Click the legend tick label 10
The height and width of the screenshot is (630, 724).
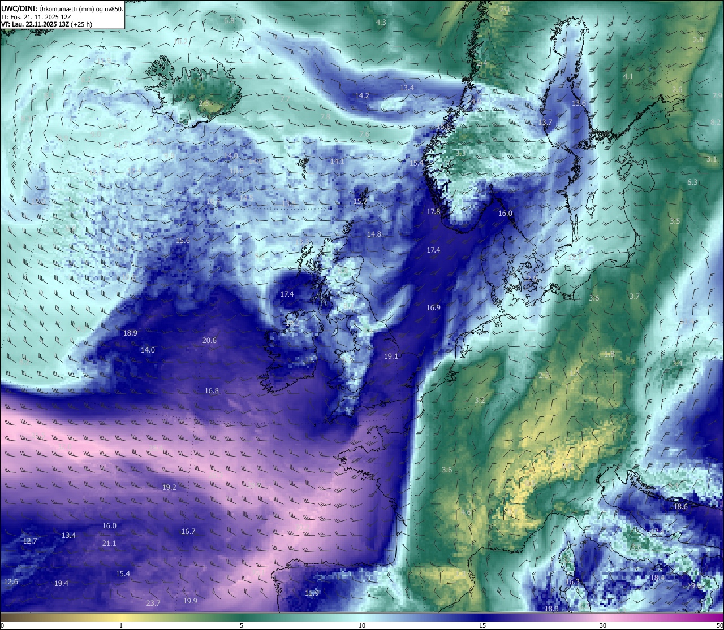pyautogui.click(x=362, y=625)
